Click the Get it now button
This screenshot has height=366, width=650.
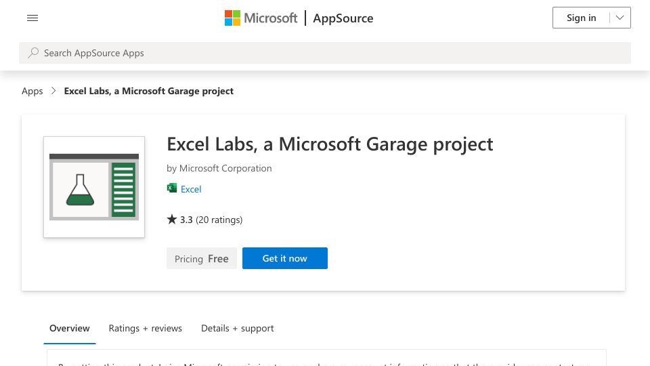(285, 258)
